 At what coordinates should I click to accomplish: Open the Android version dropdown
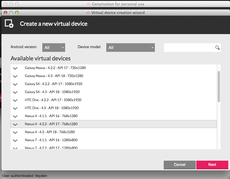[x=54, y=48]
